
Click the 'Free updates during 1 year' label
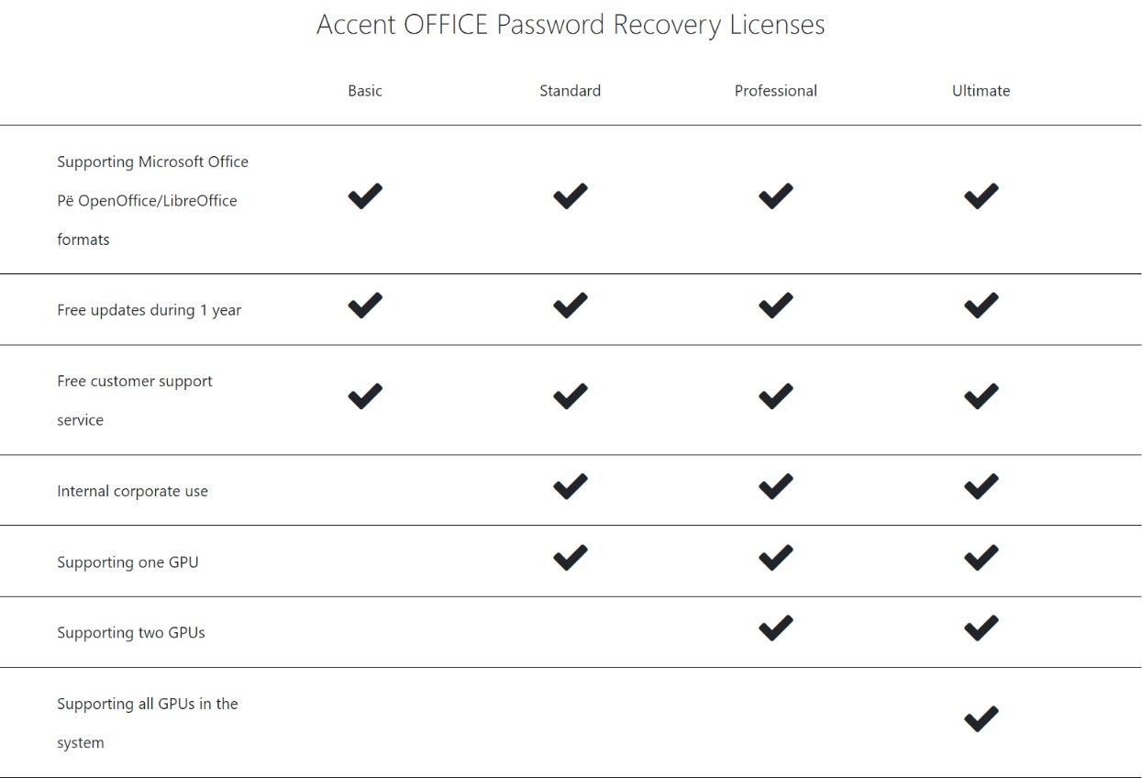coord(150,310)
